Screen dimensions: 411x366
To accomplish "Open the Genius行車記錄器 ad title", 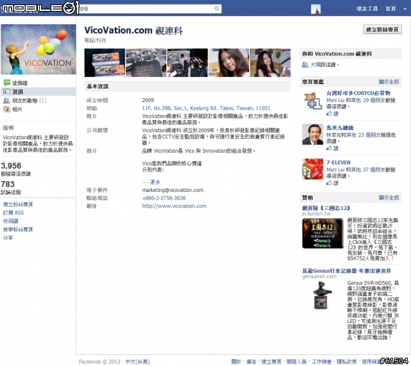I will coord(347,271).
